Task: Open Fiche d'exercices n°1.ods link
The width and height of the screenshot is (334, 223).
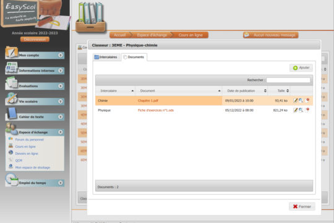Action: [x=156, y=110]
